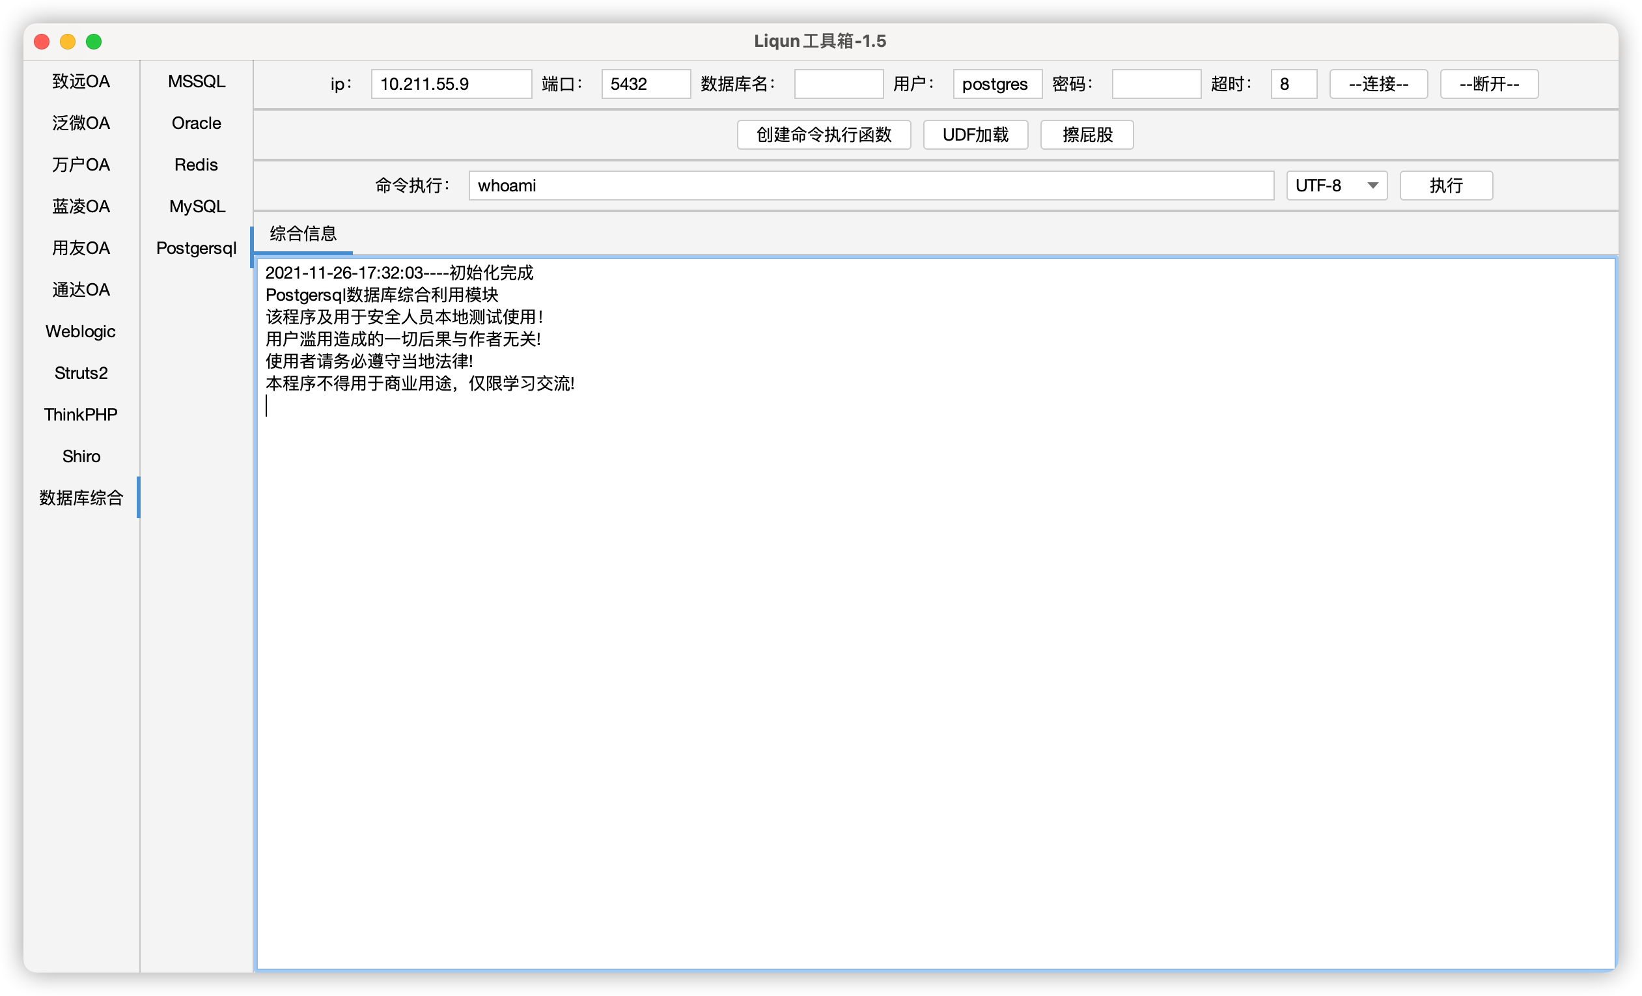Image resolution: width=1642 pixels, height=996 pixels.
Task: Open the ThinkPHP module
Action: 81,415
